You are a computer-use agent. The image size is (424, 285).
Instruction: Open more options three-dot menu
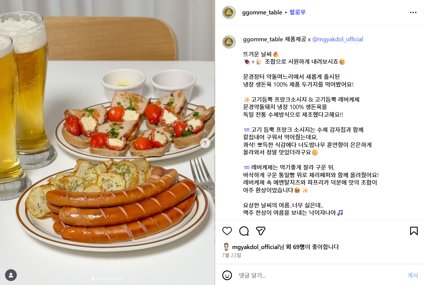413,12
